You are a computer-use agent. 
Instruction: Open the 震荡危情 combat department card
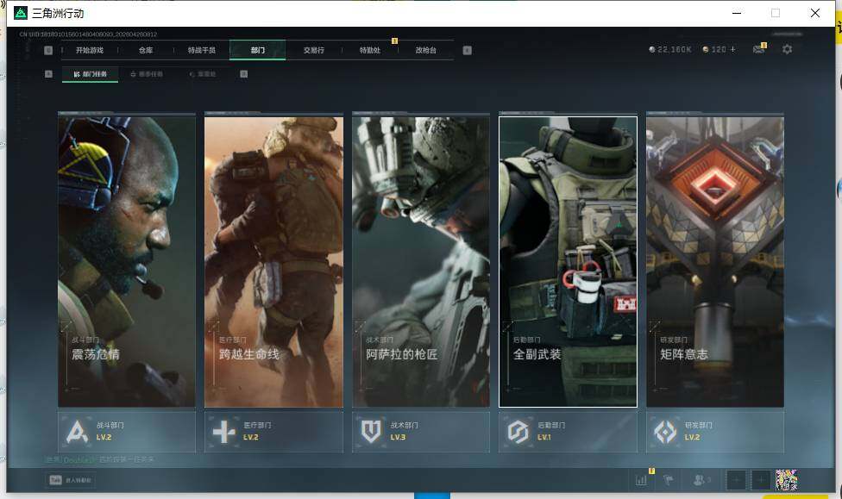point(127,262)
